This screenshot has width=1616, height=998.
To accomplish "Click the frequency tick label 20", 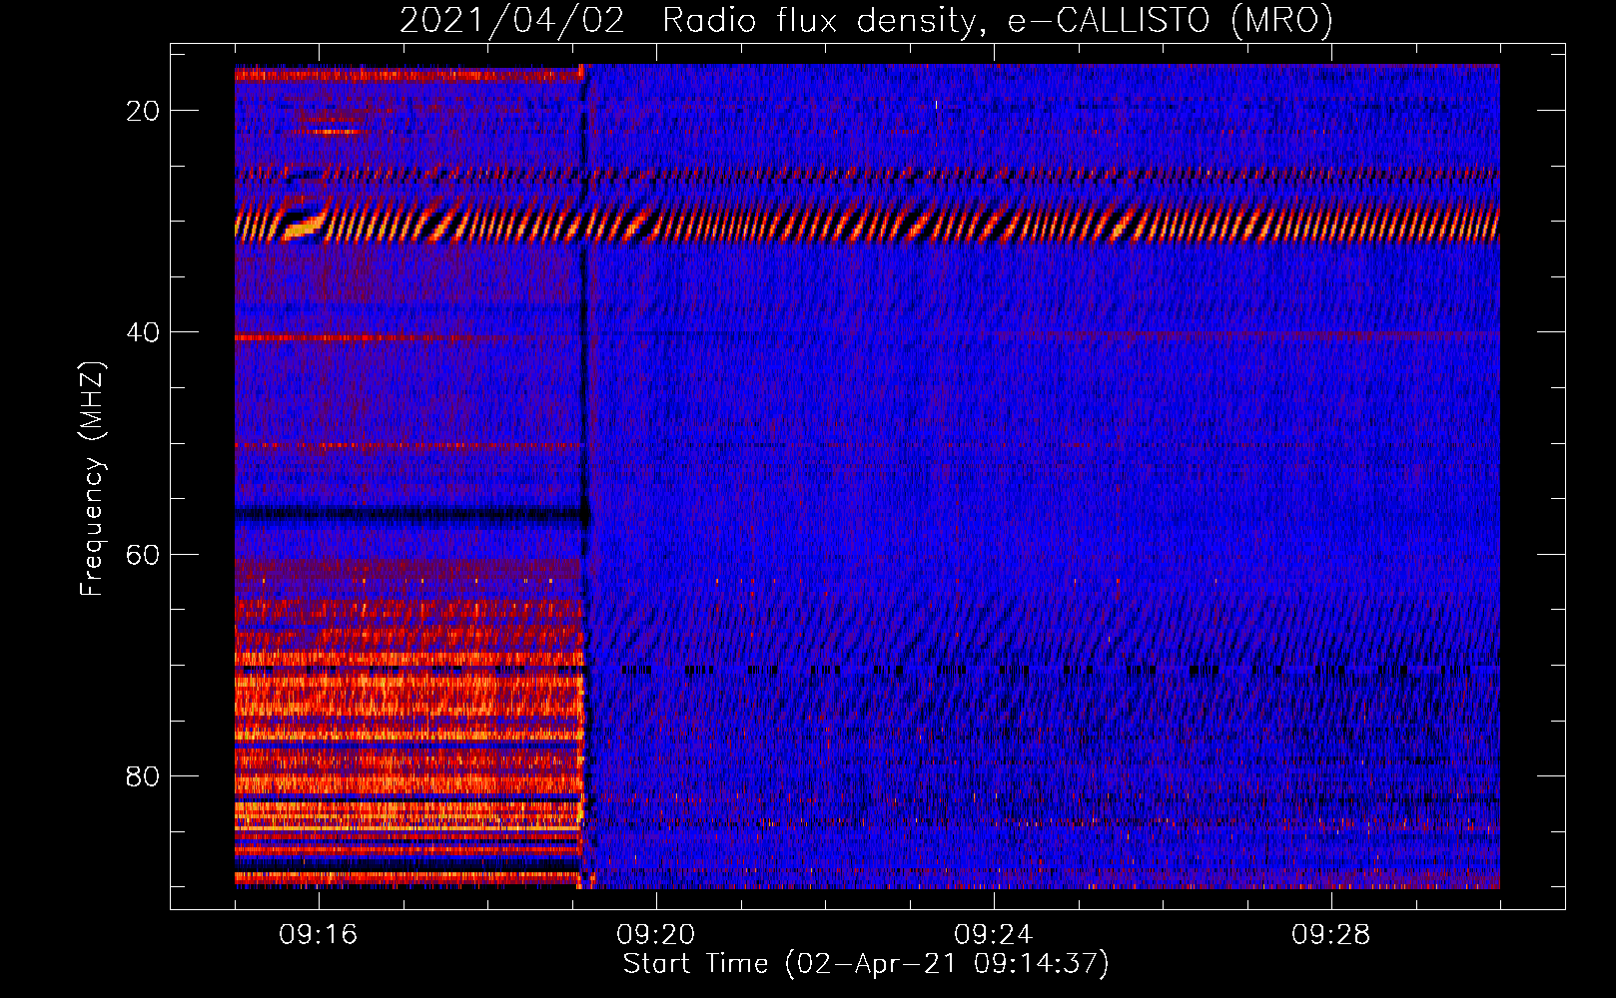I will coord(143,111).
